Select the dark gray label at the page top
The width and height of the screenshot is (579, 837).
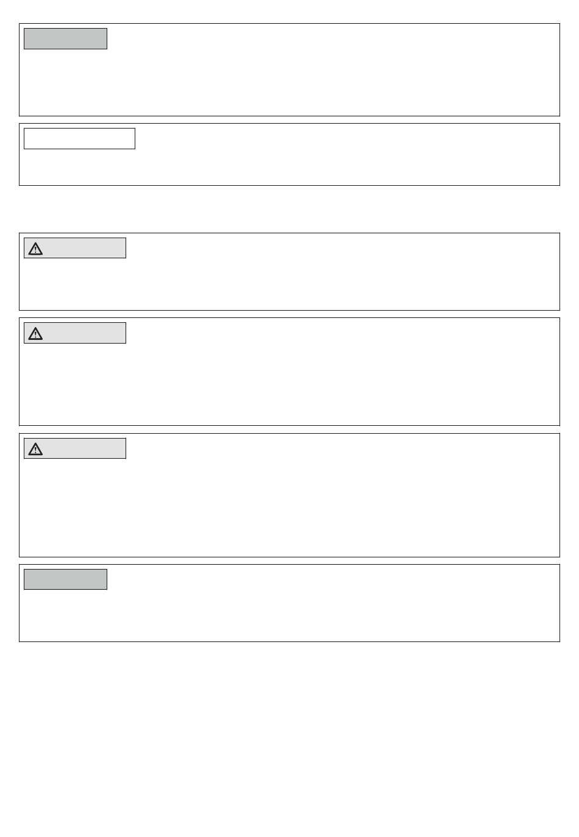[65, 38]
